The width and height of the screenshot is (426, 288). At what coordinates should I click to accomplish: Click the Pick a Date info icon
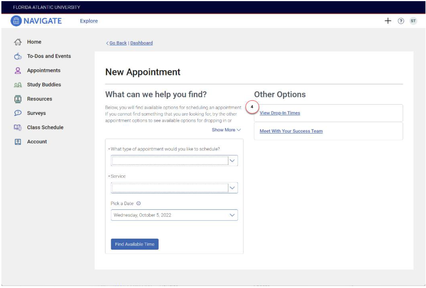pyautogui.click(x=139, y=203)
